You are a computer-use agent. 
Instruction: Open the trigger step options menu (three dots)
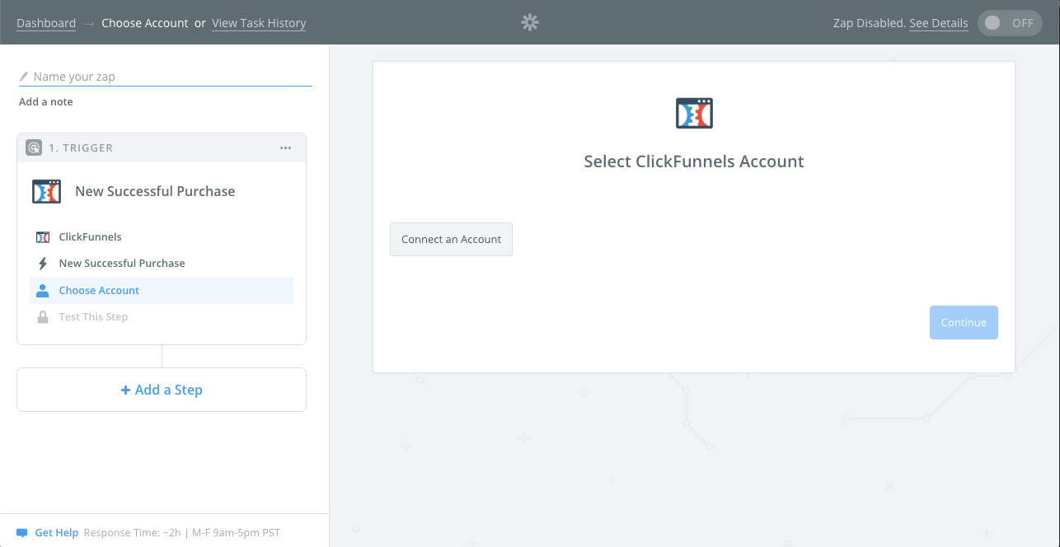point(285,148)
